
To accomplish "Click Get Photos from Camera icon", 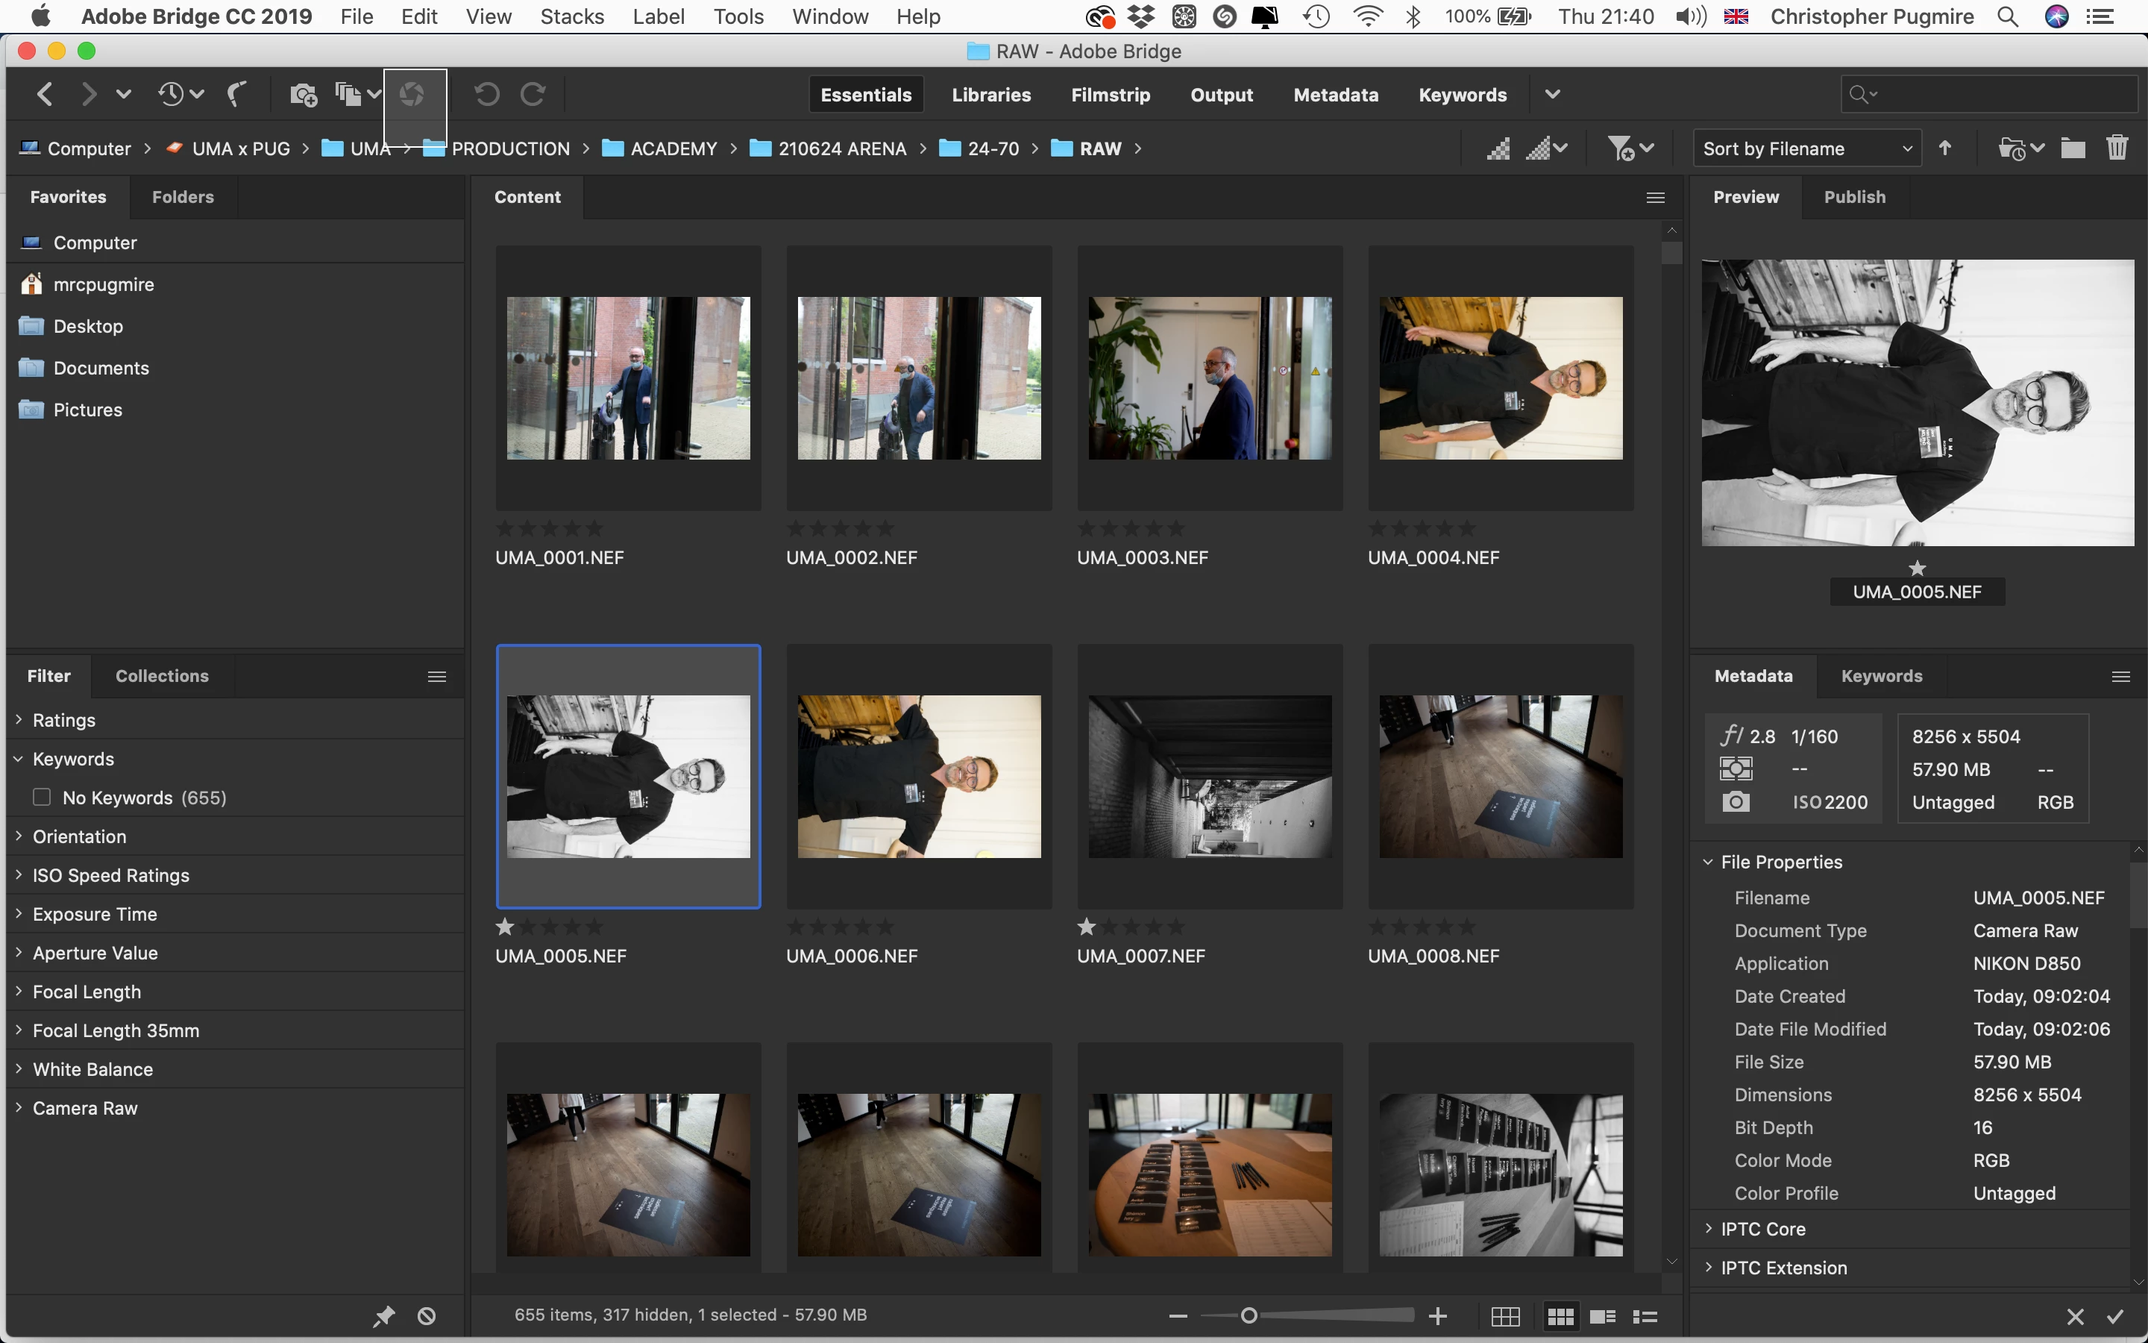I will pos(304,94).
